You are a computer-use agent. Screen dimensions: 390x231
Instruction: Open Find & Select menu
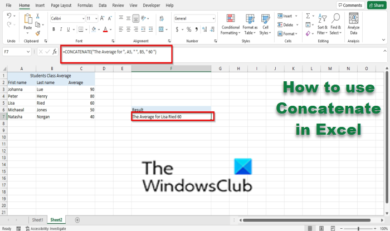[x=335, y=24]
